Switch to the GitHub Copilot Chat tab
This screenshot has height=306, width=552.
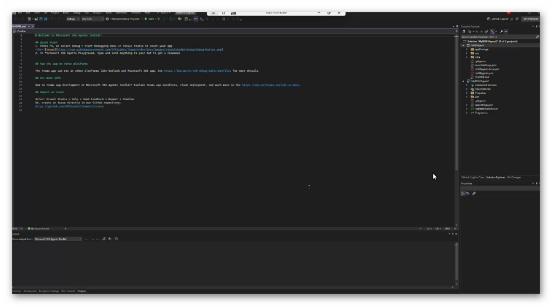[x=472, y=178]
